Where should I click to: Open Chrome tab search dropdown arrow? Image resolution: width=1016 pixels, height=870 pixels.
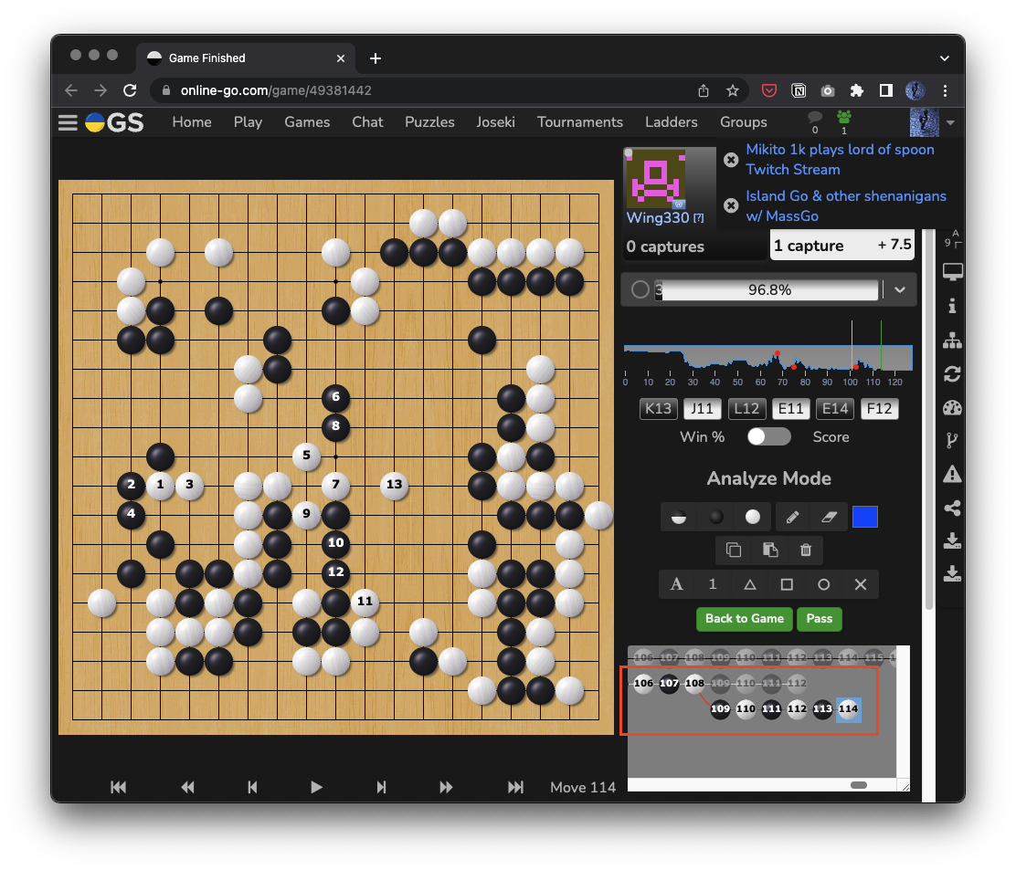[x=944, y=58]
